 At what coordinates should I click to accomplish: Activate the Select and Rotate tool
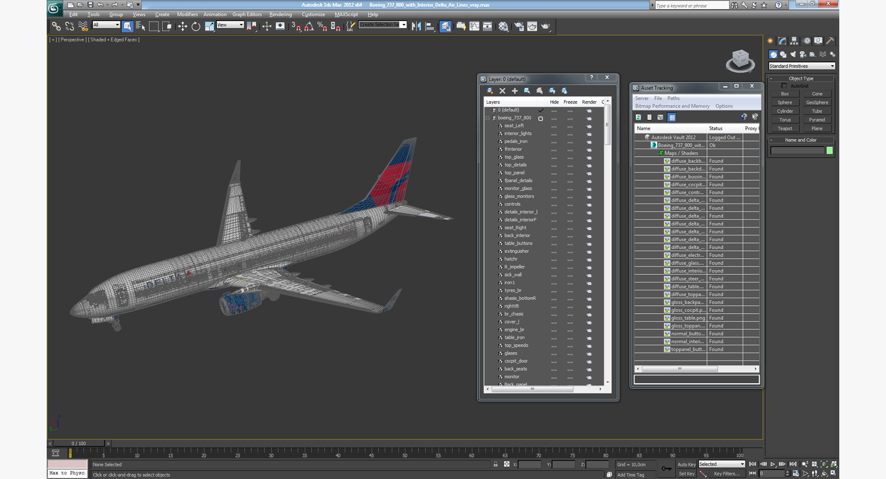coord(196,26)
